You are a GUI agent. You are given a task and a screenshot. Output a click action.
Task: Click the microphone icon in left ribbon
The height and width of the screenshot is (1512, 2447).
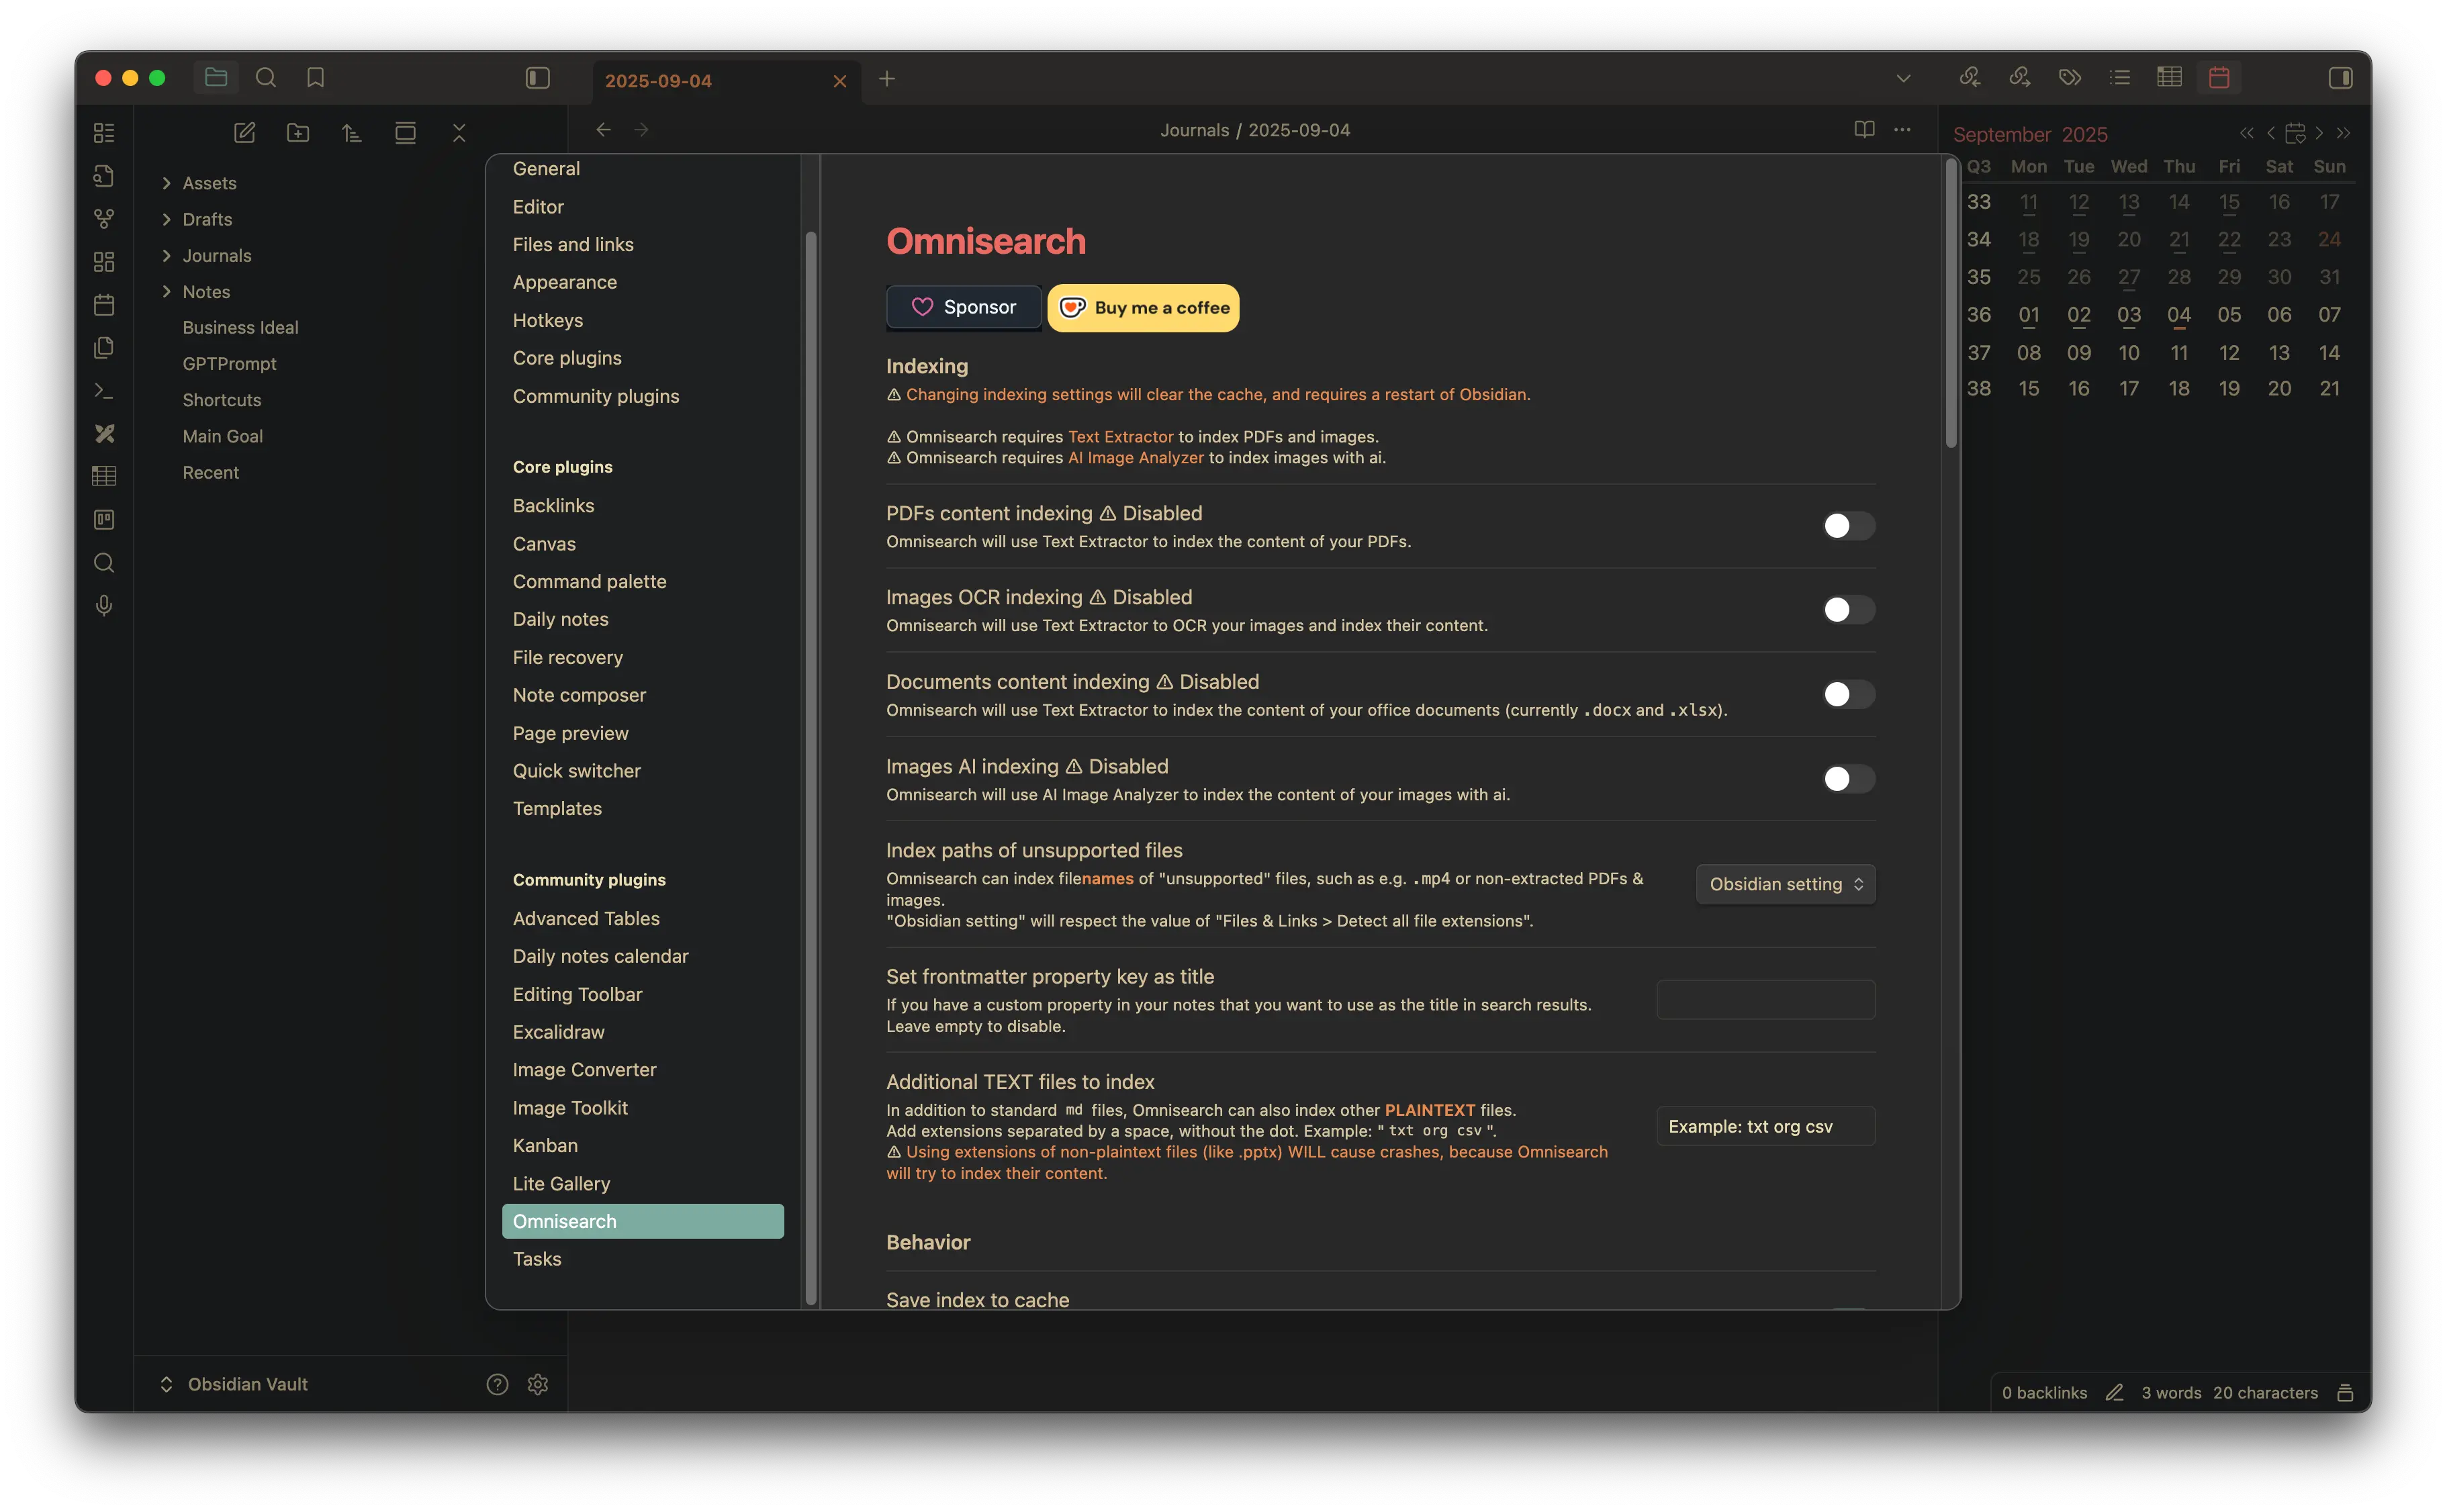104,606
